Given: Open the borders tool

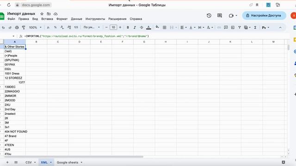Looking at the screenshot, I should point(165,28).
